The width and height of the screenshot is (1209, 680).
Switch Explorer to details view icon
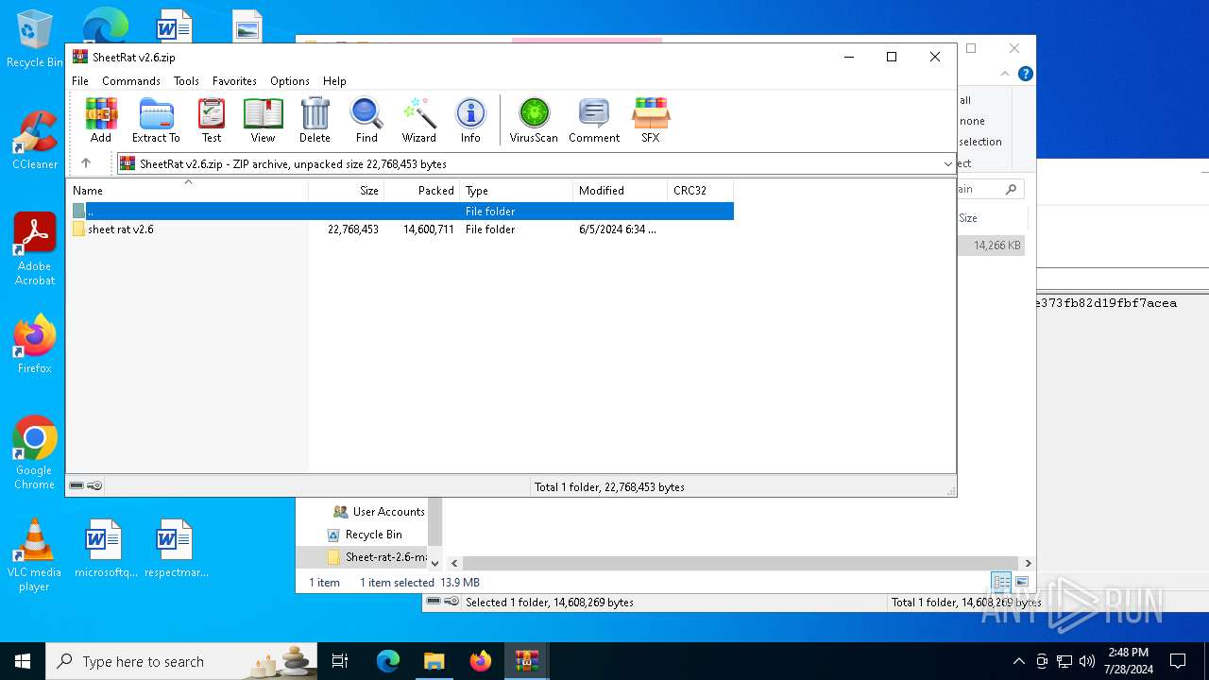(x=1001, y=582)
